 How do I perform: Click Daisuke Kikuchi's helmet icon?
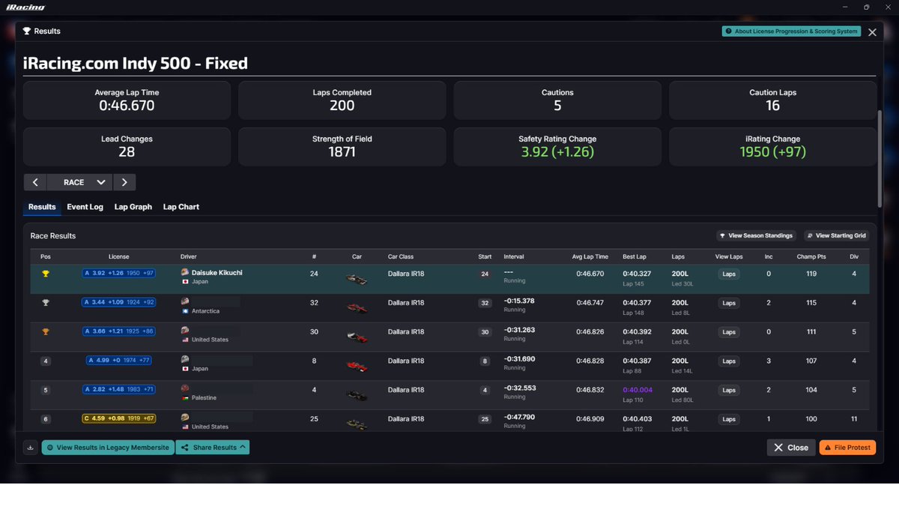[x=185, y=272]
